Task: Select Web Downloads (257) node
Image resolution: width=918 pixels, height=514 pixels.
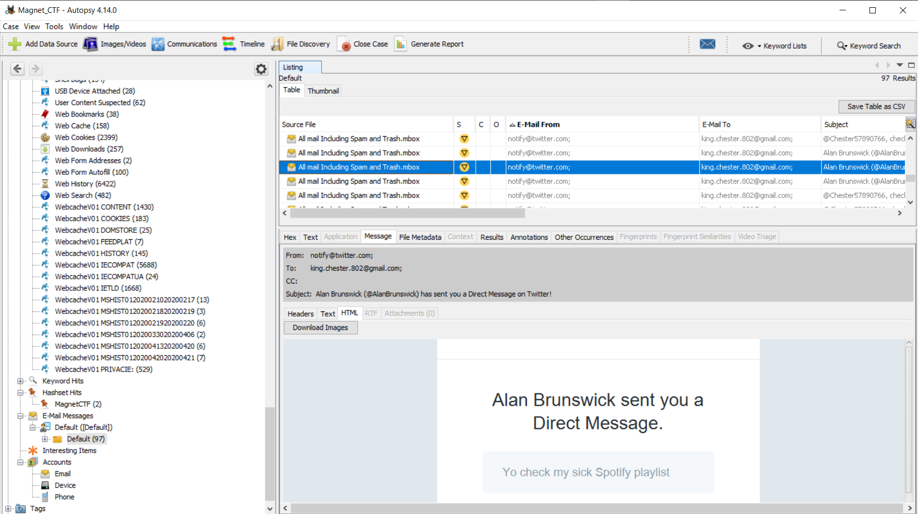Action: coord(89,149)
